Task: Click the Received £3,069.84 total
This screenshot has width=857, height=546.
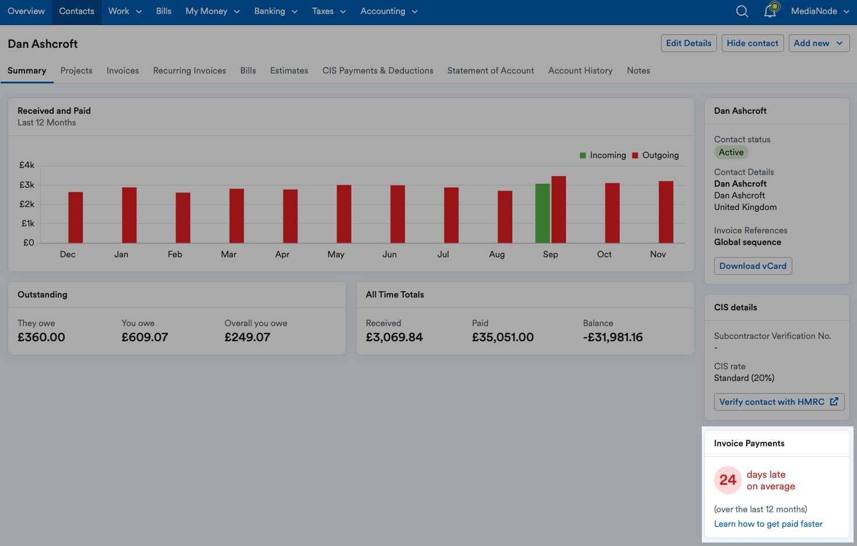Action: 394,337
